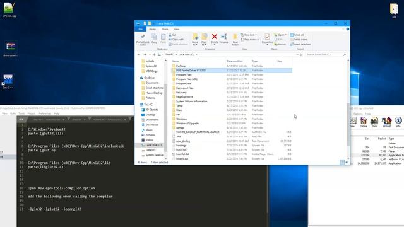Click This PC in address breadcrumb
The height and width of the screenshot is (227, 404).
169,55
